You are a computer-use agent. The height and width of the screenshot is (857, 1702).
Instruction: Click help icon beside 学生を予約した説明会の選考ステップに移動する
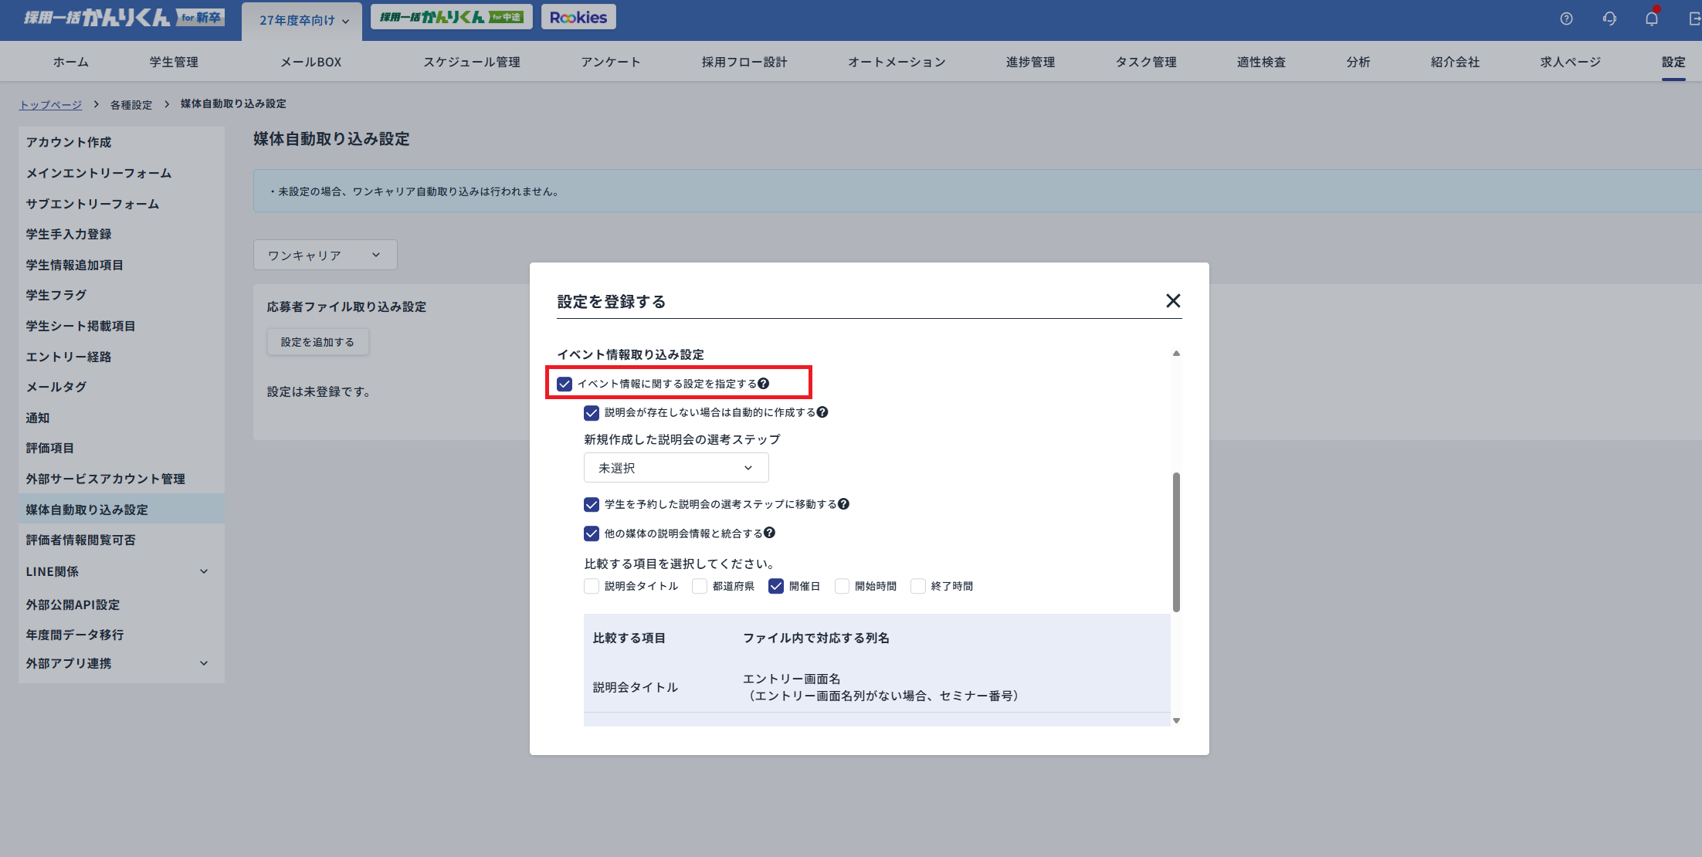pyautogui.click(x=843, y=504)
